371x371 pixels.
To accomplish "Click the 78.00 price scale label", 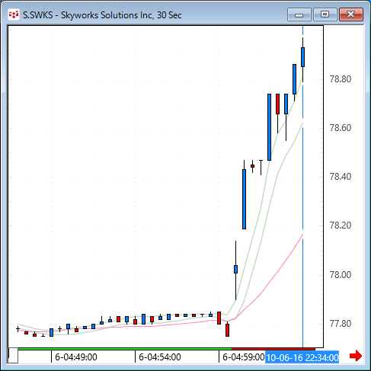I will [341, 274].
